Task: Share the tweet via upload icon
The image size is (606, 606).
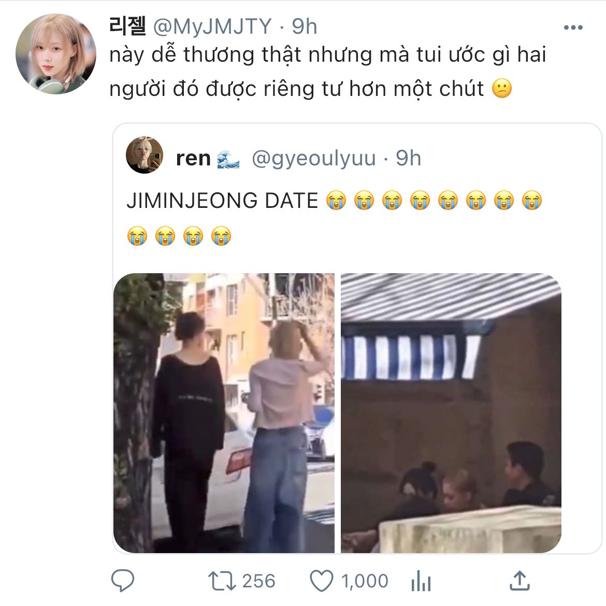Action: (x=520, y=580)
